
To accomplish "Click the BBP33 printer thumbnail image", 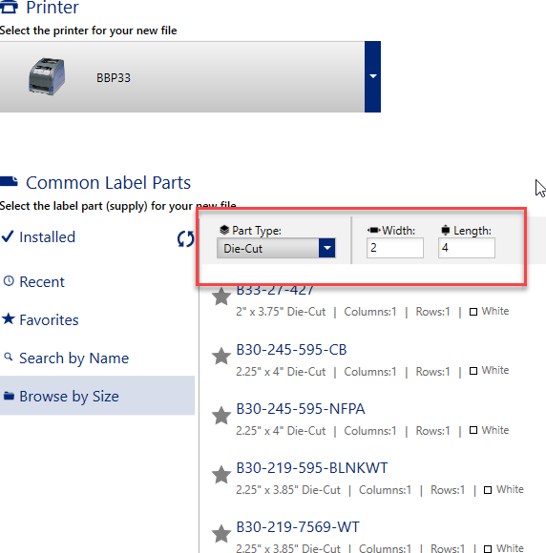I will (47, 76).
